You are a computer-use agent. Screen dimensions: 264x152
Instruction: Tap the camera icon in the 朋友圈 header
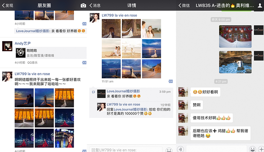83,6
